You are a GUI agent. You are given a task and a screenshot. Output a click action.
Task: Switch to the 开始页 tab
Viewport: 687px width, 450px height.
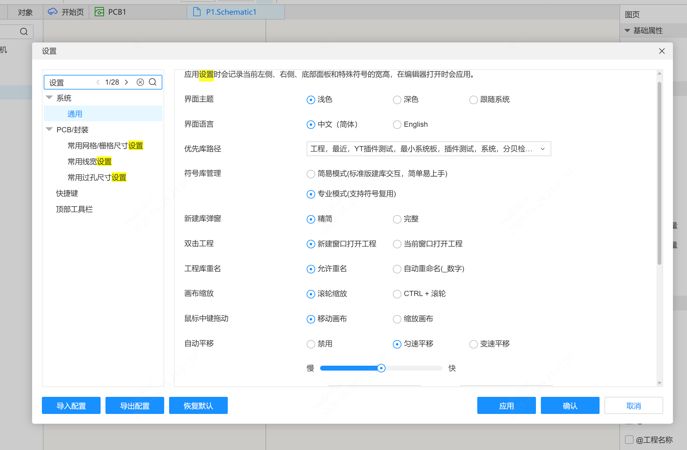pos(66,12)
